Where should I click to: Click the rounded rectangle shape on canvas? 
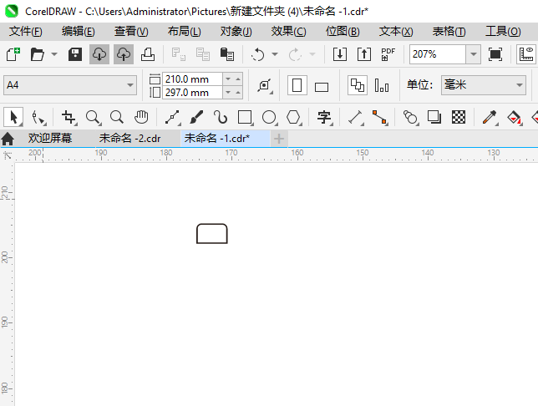point(212,234)
